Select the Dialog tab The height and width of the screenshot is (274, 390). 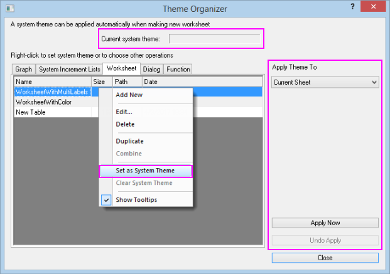tap(151, 69)
